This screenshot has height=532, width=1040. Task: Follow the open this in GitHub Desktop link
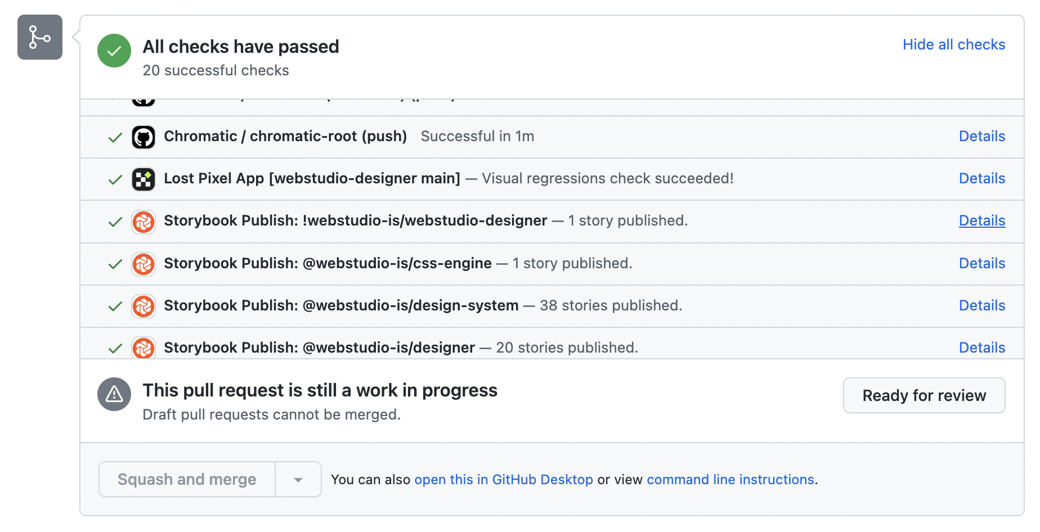pyautogui.click(x=503, y=480)
